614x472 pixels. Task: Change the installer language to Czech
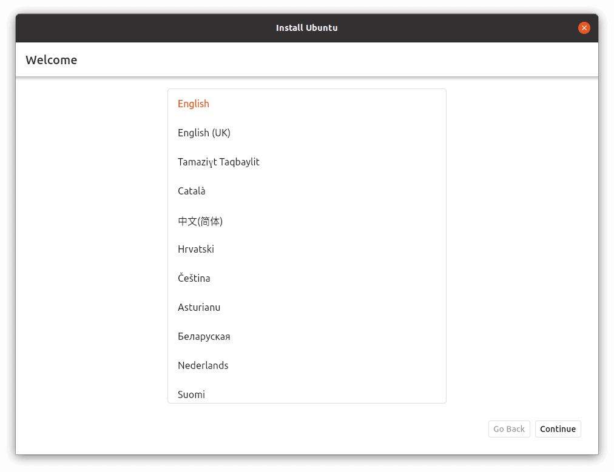(x=194, y=278)
